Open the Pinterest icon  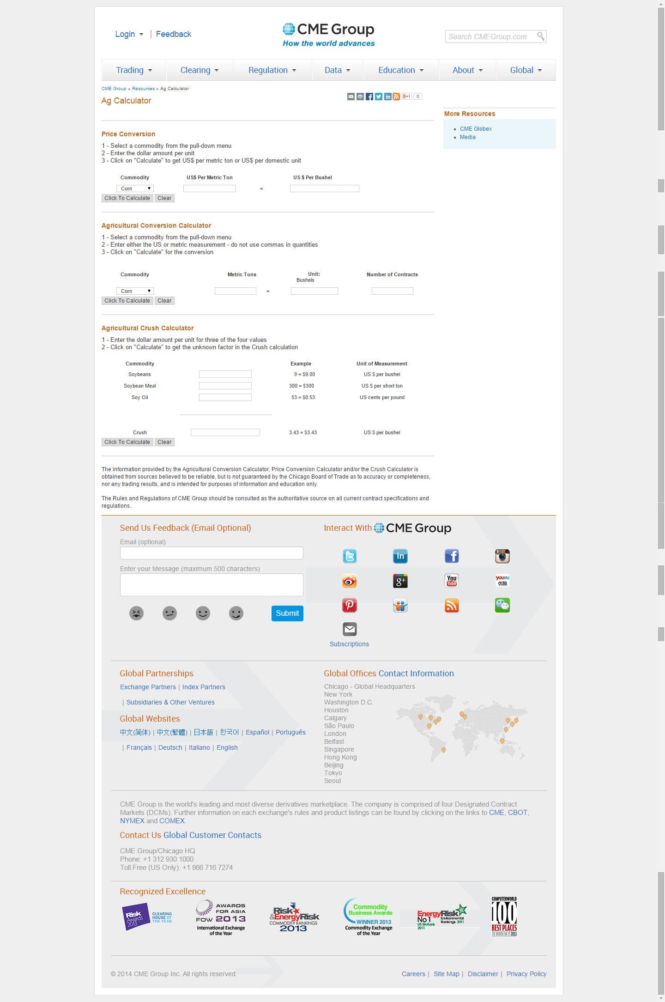pos(350,605)
